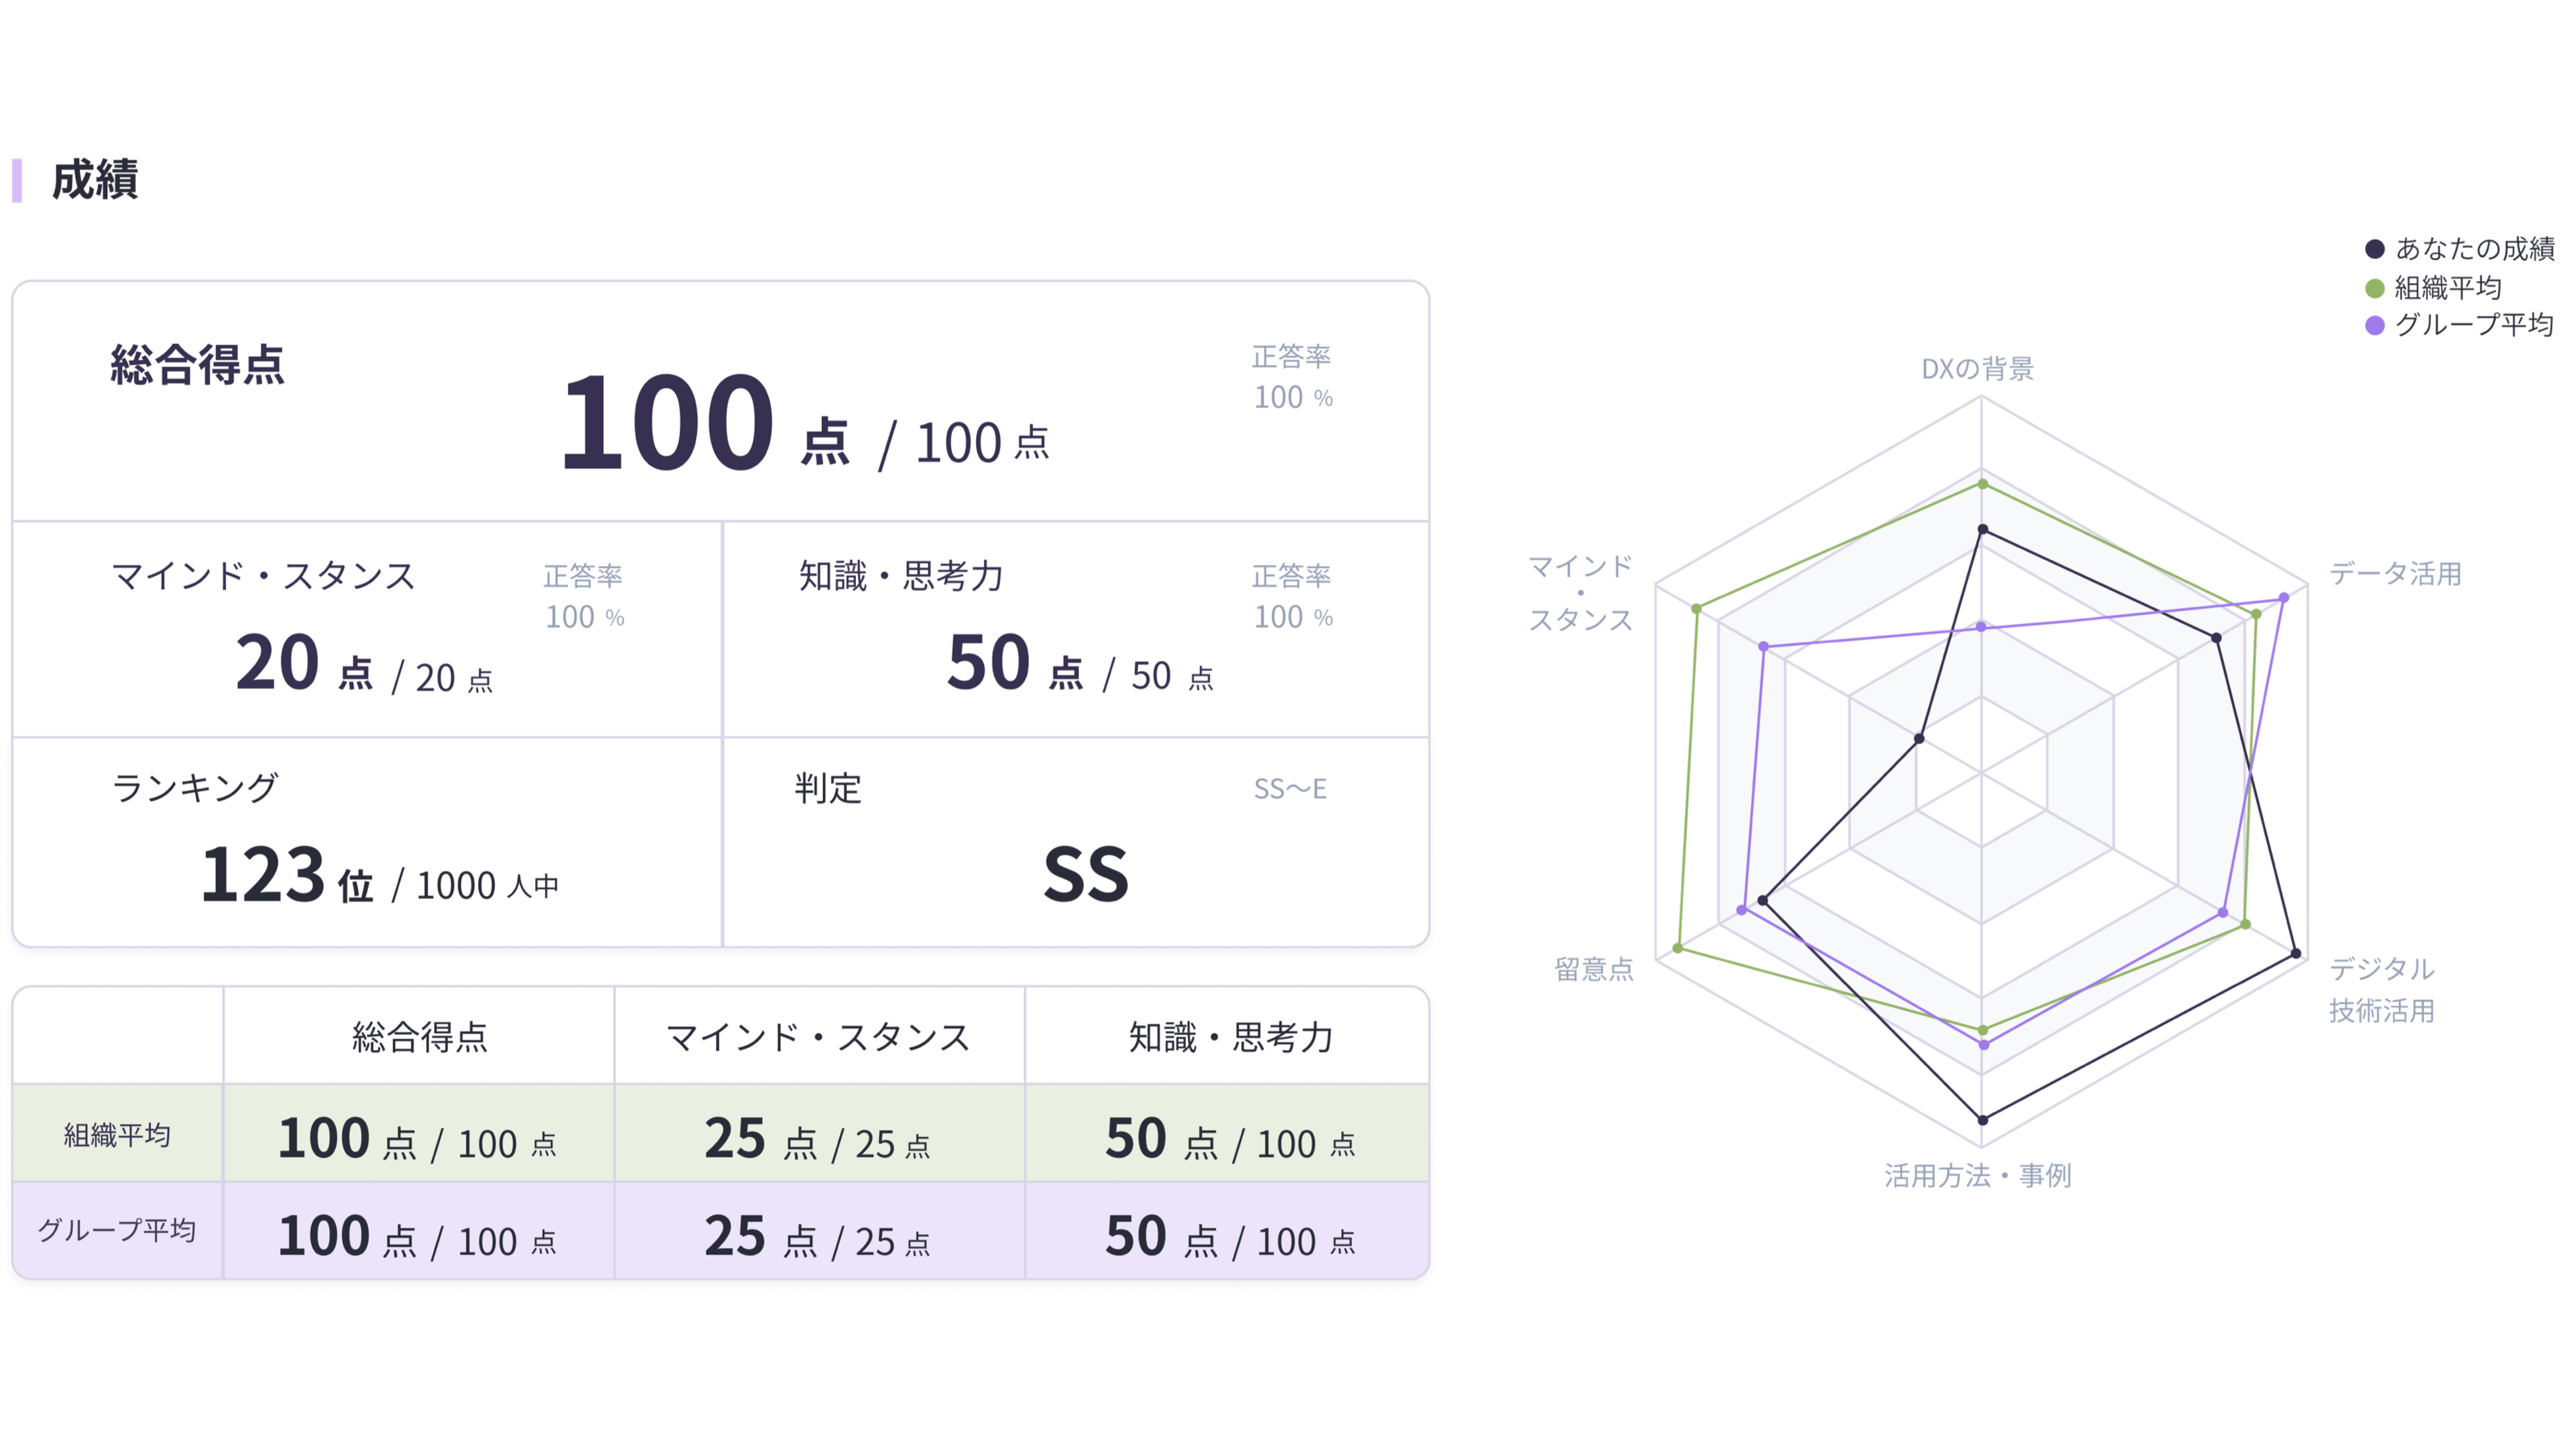Toggle the 組織平均 legend label
The width and height of the screenshot is (2576, 1449).
[x=2447, y=289]
